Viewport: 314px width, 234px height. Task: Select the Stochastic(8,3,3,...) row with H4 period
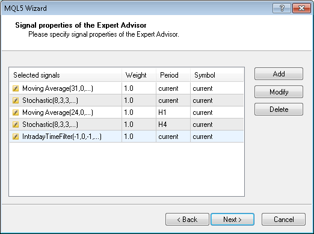[x=126, y=125]
